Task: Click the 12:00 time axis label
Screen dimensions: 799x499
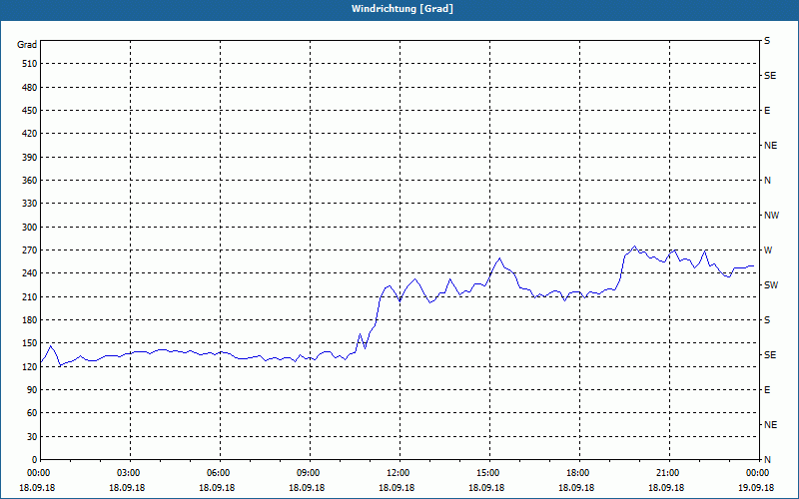Action: point(399,473)
